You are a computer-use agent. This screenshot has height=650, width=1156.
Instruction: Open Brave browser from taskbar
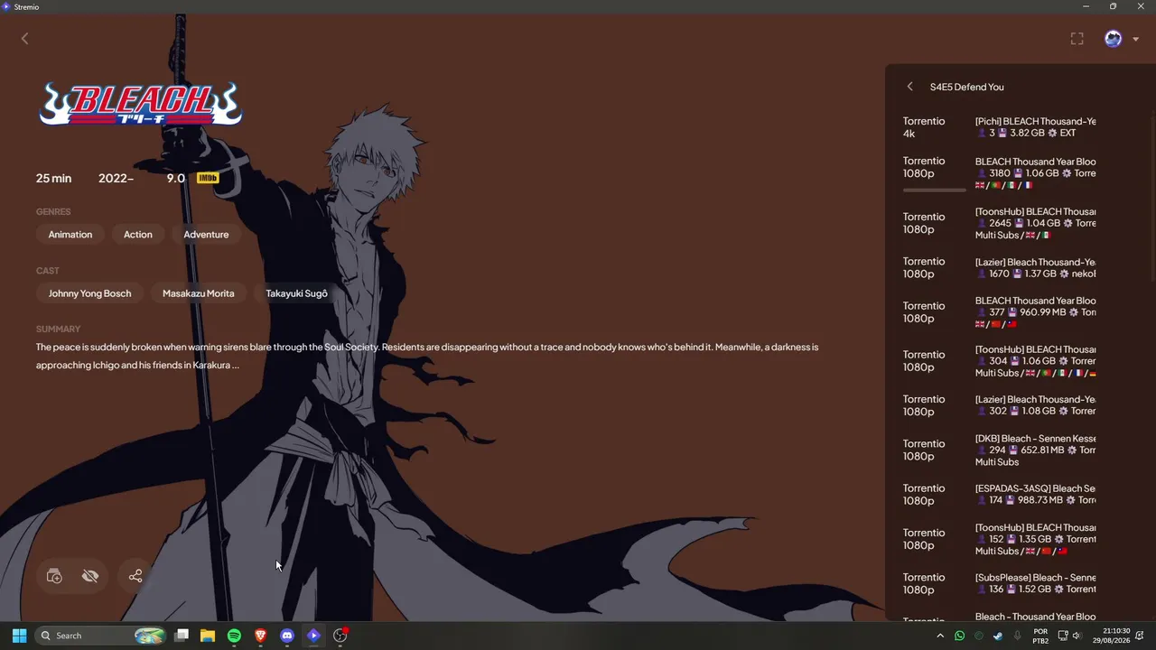click(x=261, y=636)
